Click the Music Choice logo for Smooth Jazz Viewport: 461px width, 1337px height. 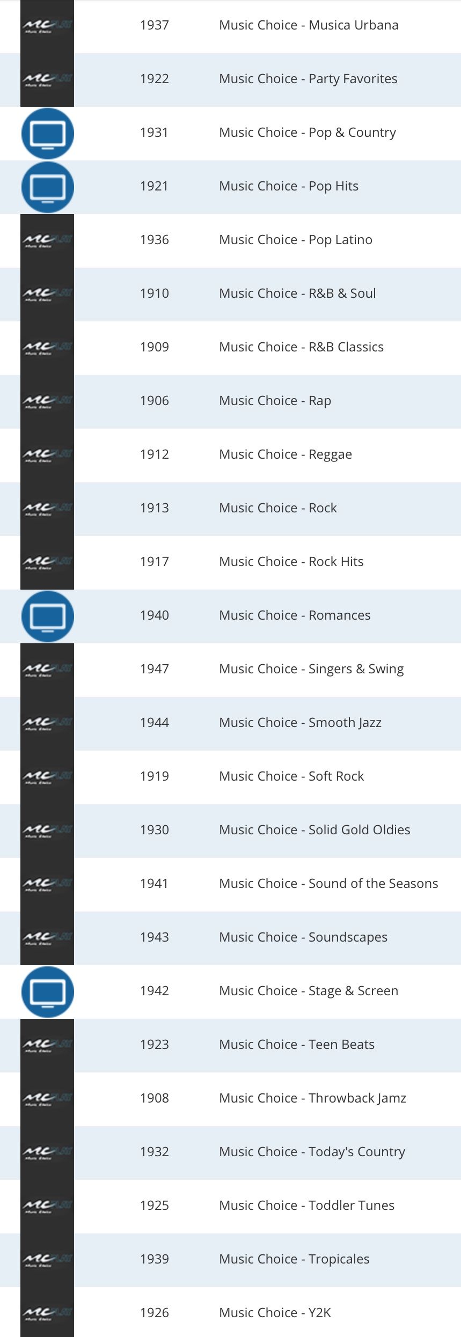[47, 723]
